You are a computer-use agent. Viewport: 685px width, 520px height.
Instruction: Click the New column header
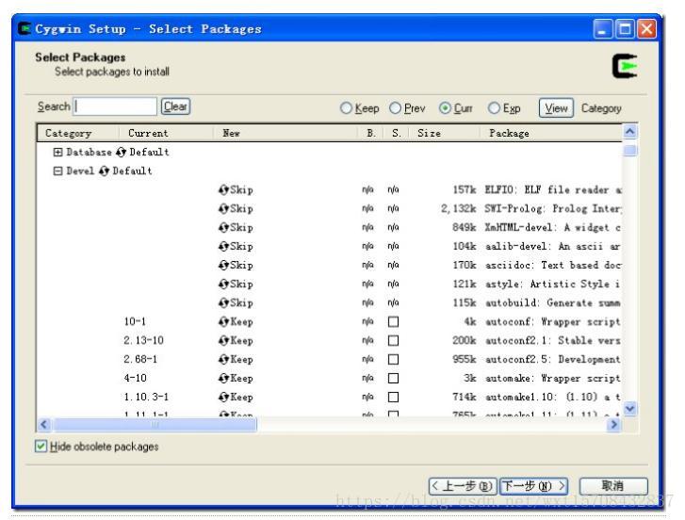(285, 133)
